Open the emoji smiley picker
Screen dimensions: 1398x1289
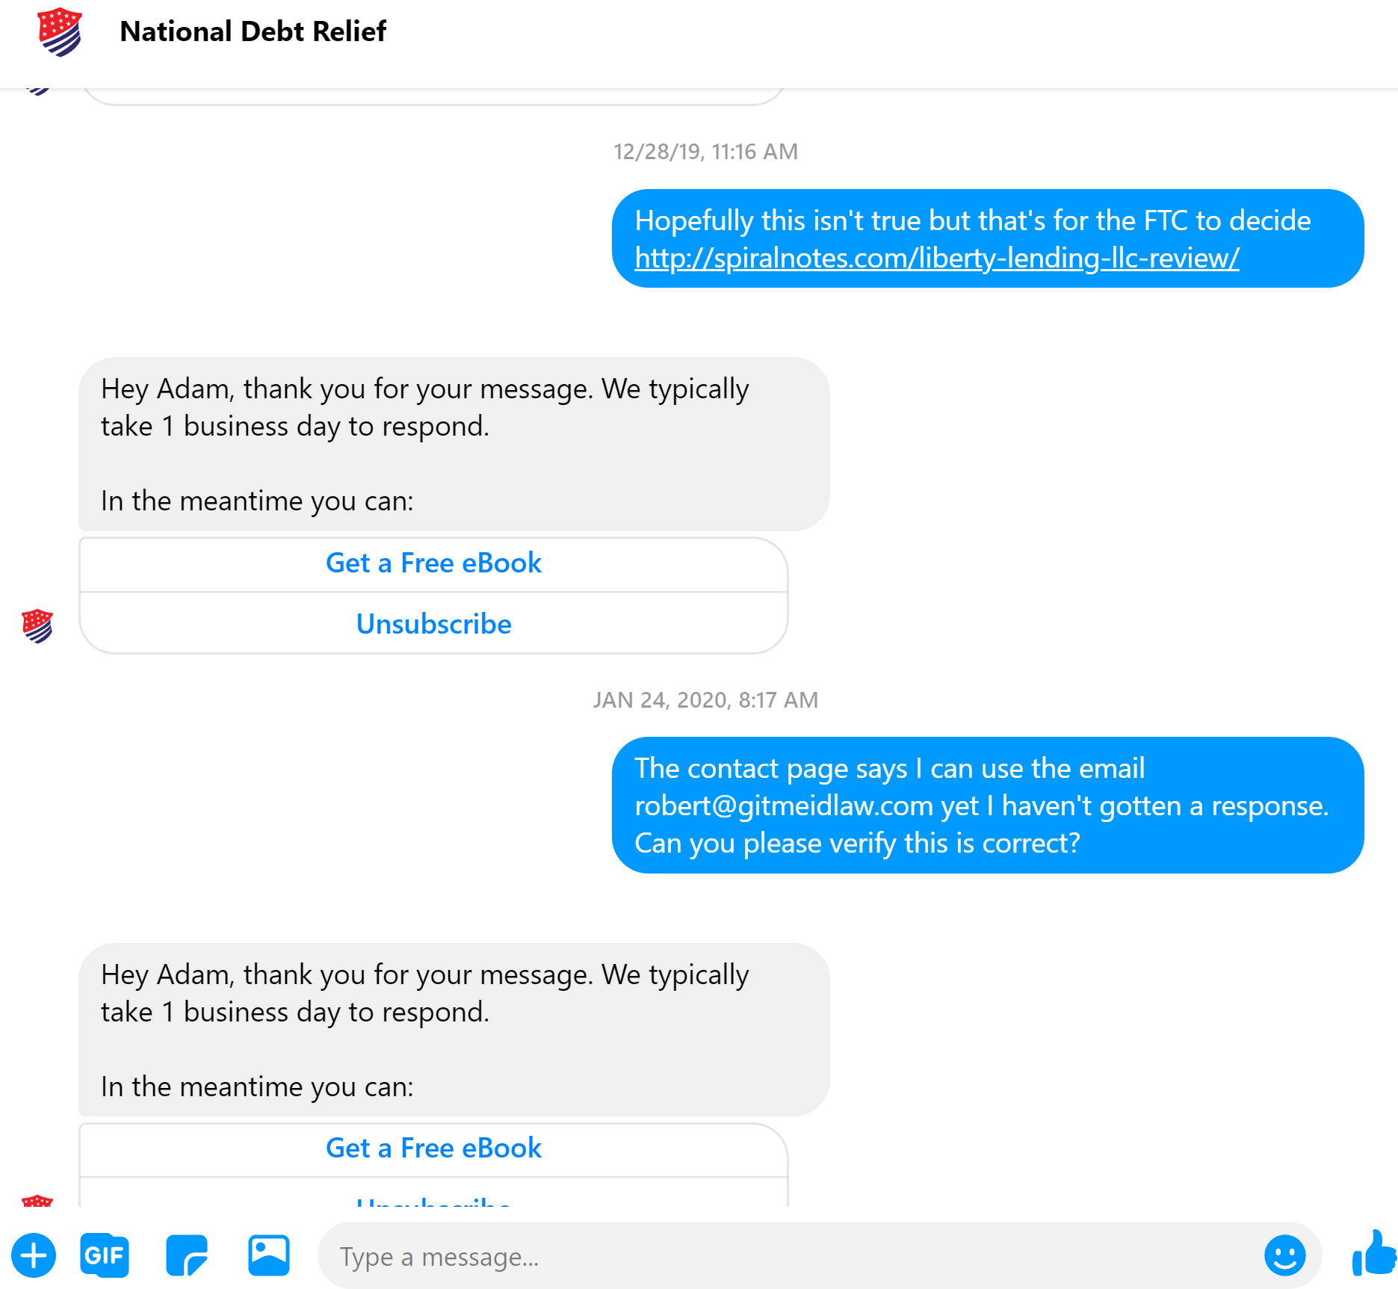[x=1284, y=1255]
